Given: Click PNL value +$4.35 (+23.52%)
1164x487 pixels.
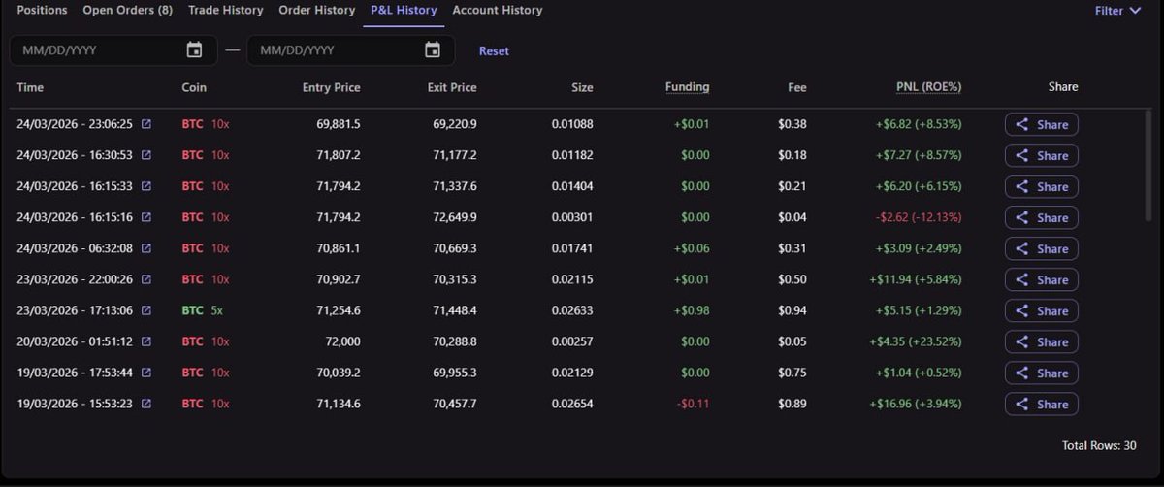Looking at the screenshot, I should click(x=916, y=341).
